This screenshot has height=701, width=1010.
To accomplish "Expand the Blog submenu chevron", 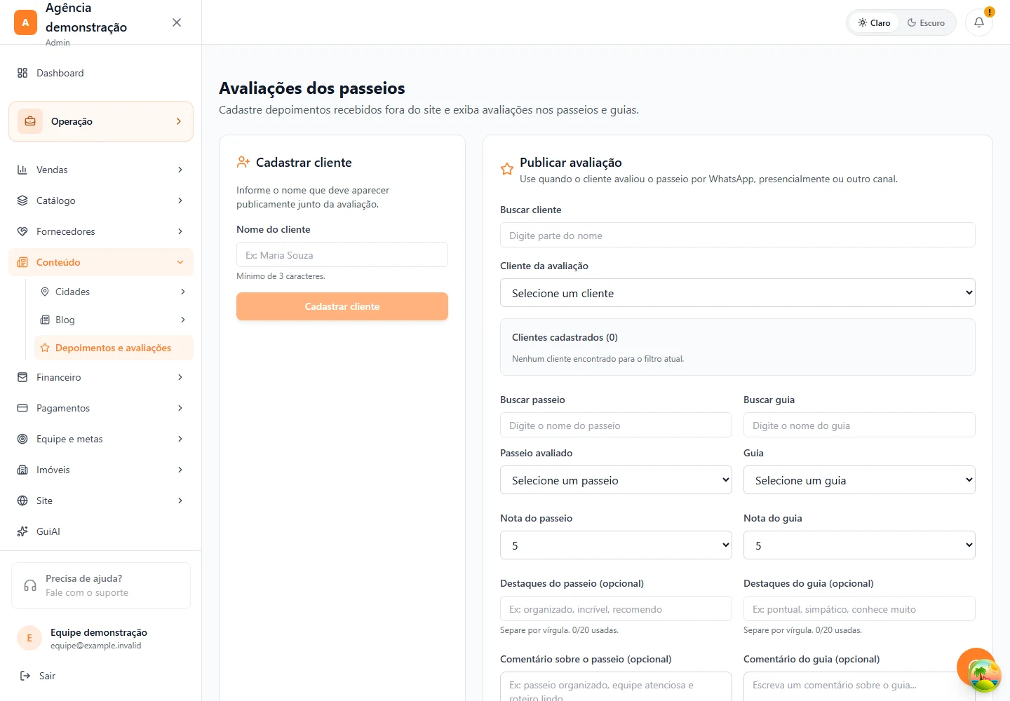I will [183, 320].
